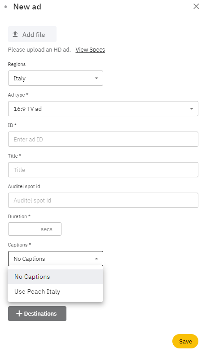Focus the Enter ad ID field
The height and width of the screenshot is (352, 206).
point(103,139)
